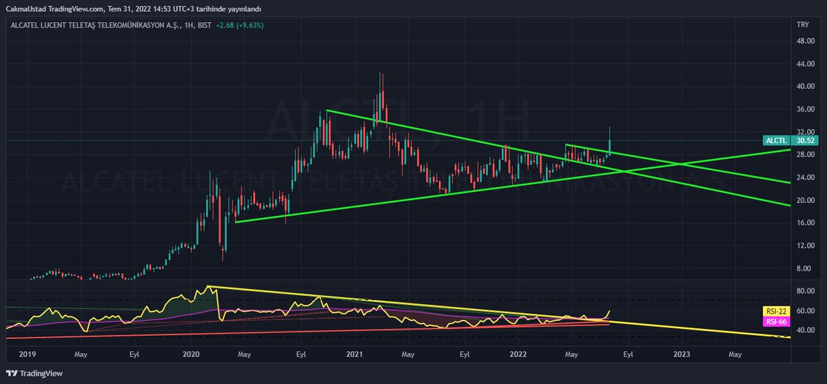Click the 16.00 price scale label
827x384 pixels.
tap(805, 222)
